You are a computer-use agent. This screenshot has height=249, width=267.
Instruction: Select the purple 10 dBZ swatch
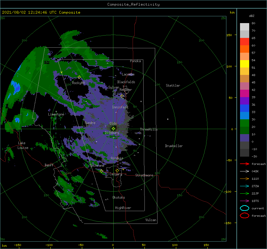(244, 138)
